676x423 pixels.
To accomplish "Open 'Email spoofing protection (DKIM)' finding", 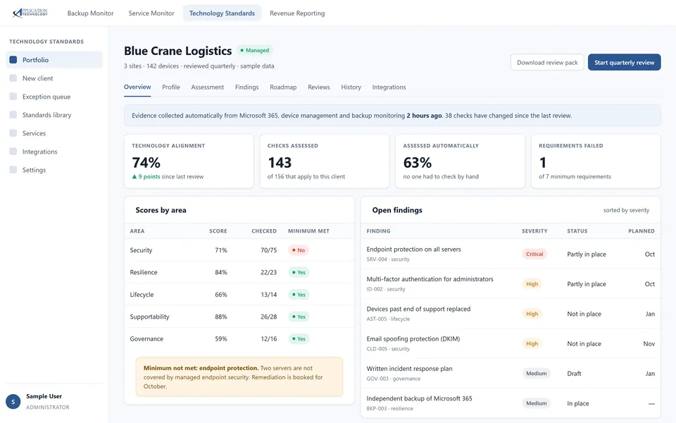I will 511,343.
